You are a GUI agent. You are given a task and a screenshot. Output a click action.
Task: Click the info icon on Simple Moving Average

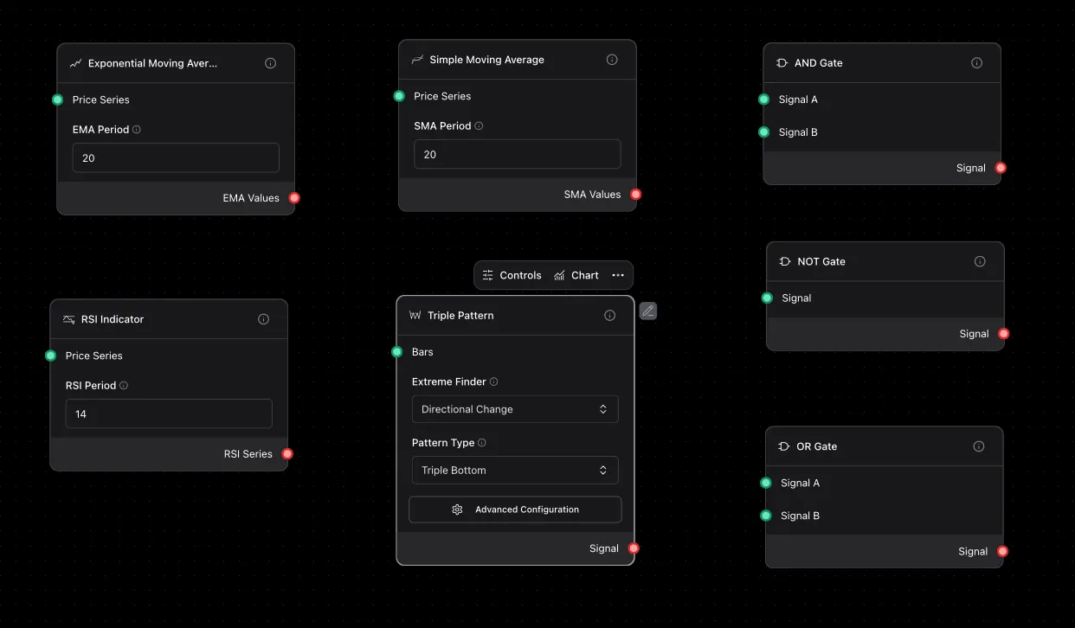pyautogui.click(x=612, y=60)
